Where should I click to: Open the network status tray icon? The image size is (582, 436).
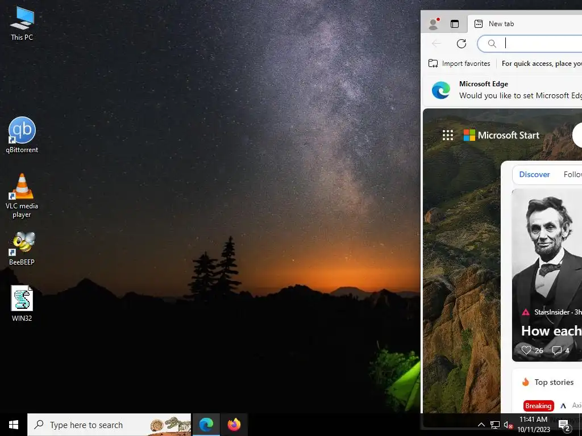coord(495,425)
